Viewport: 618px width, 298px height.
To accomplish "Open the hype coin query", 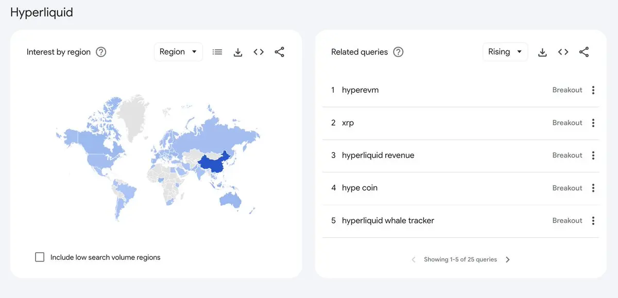I will [359, 188].
